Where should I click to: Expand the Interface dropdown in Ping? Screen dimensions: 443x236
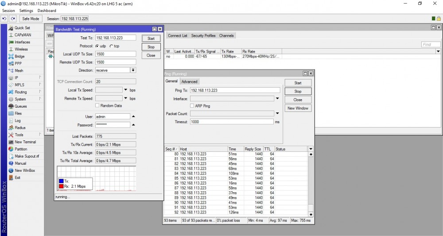277,99
